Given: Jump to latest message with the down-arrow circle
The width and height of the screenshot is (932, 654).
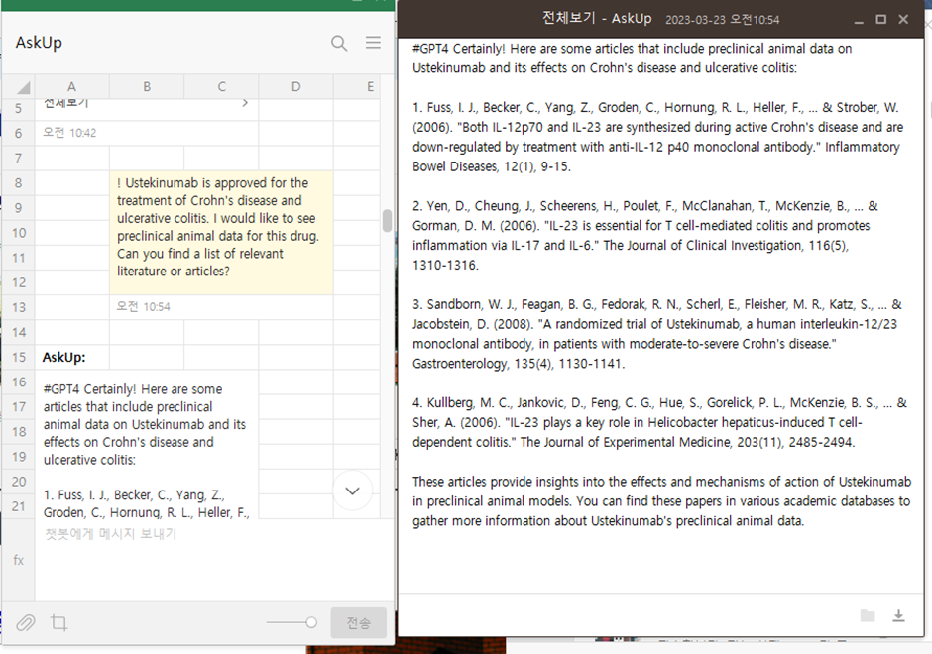Looking at the screenshot, I should pyautogui.click(x=352, y=490).
